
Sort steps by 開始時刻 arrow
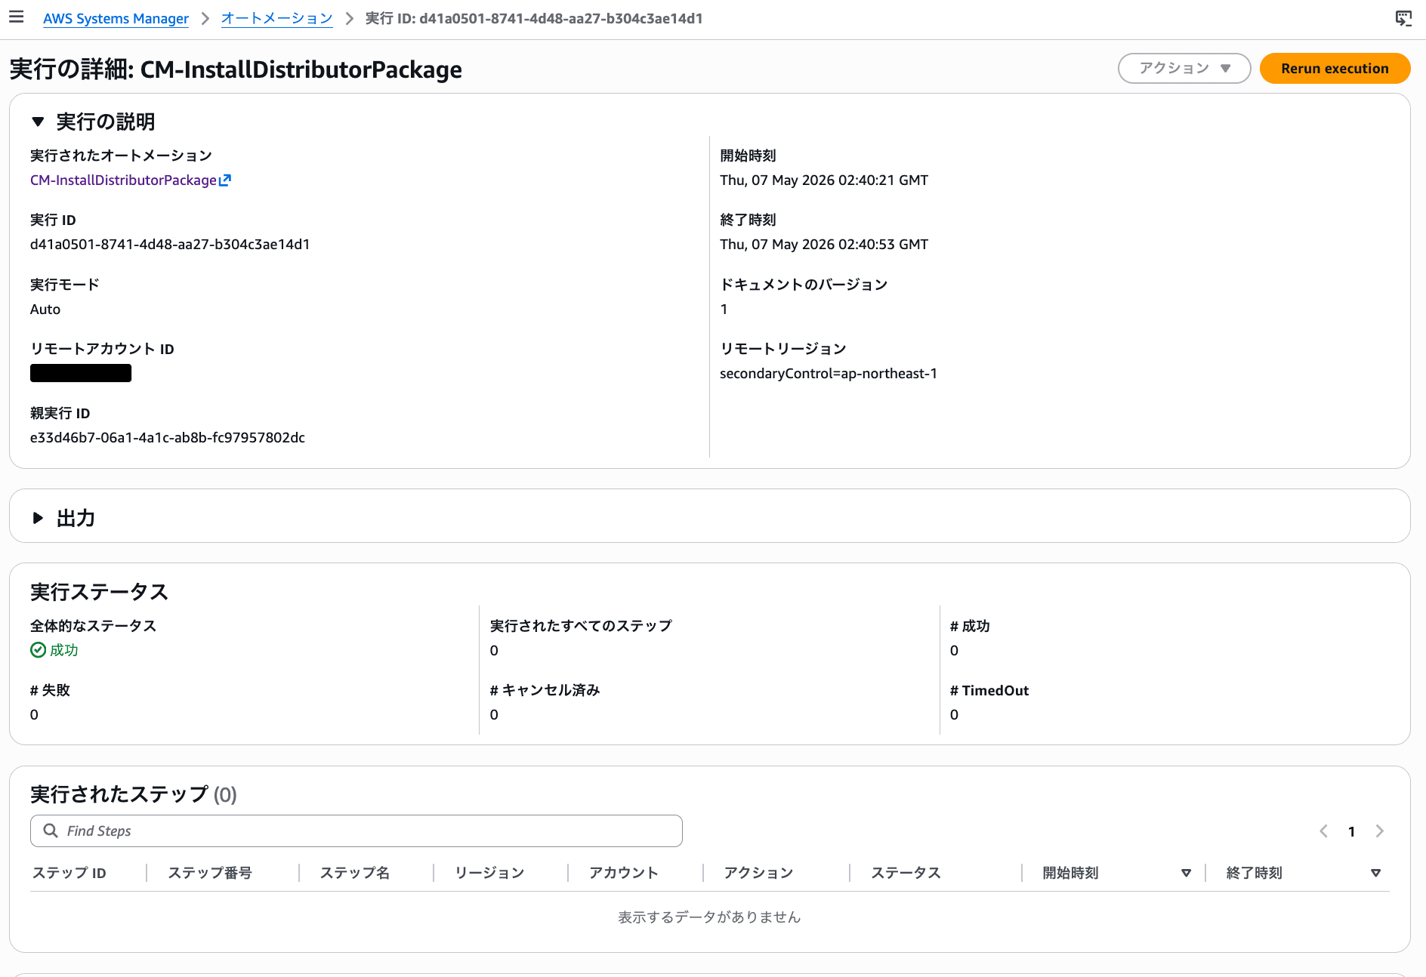(1186, 873)
